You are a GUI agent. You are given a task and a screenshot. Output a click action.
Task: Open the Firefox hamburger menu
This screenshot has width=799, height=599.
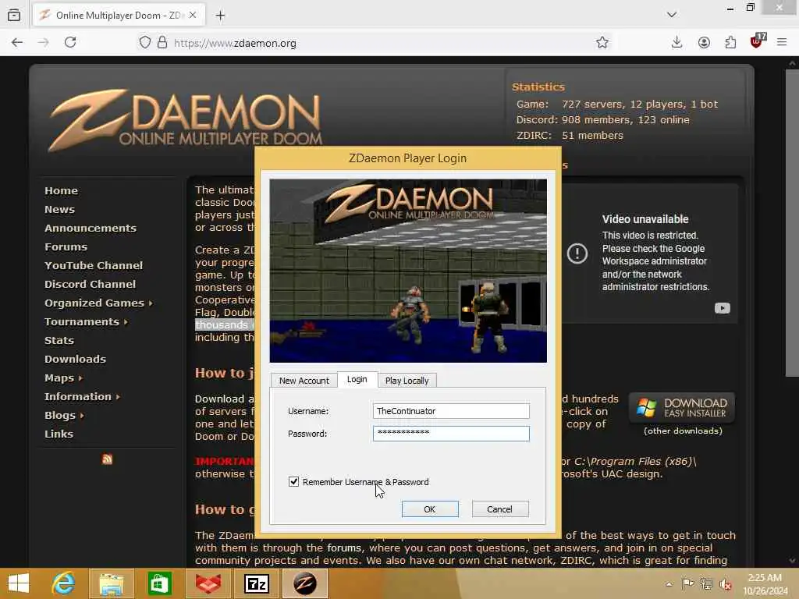pyautogui.click(x=782, y=42)
